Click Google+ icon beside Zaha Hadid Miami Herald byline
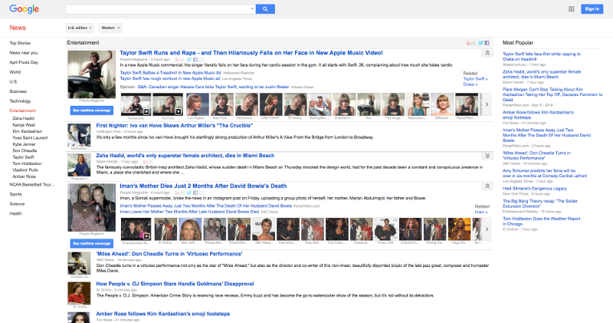 pyautogui.click(x=148, y=162)
